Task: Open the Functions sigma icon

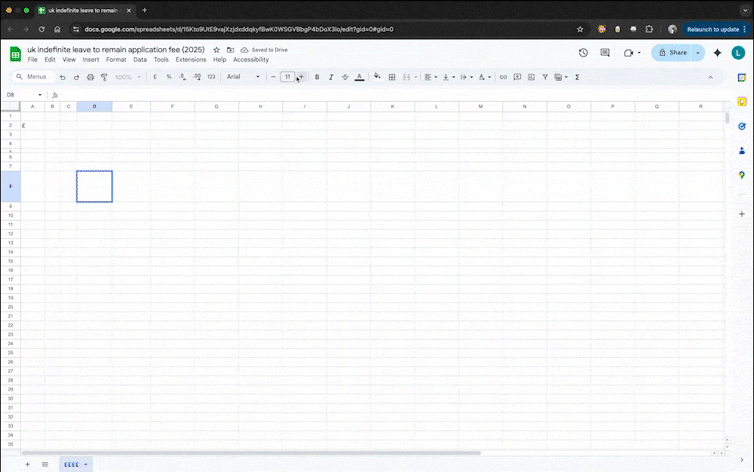Action: point(577,77)
